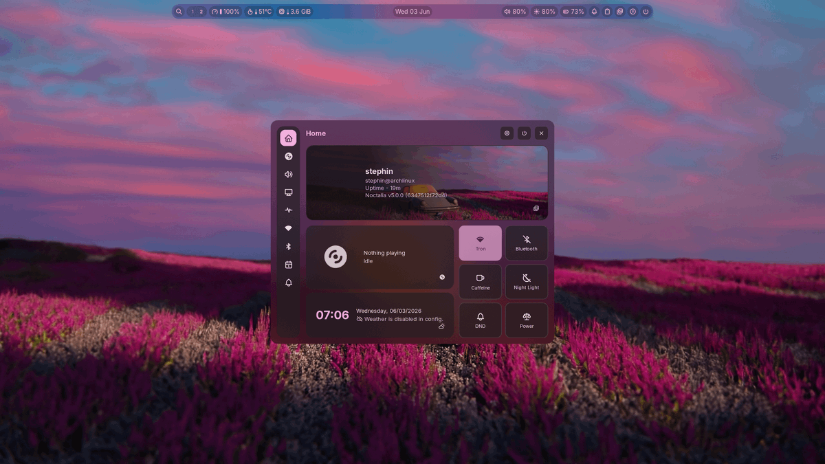The image size is (825, 464).
Task: Switch the Power profile tile
Action: 527,320
